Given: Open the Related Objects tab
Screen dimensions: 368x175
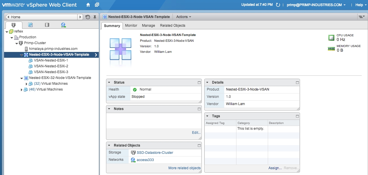Looking at the screenshot, I should pyautogui.click(x=173, y=26).
